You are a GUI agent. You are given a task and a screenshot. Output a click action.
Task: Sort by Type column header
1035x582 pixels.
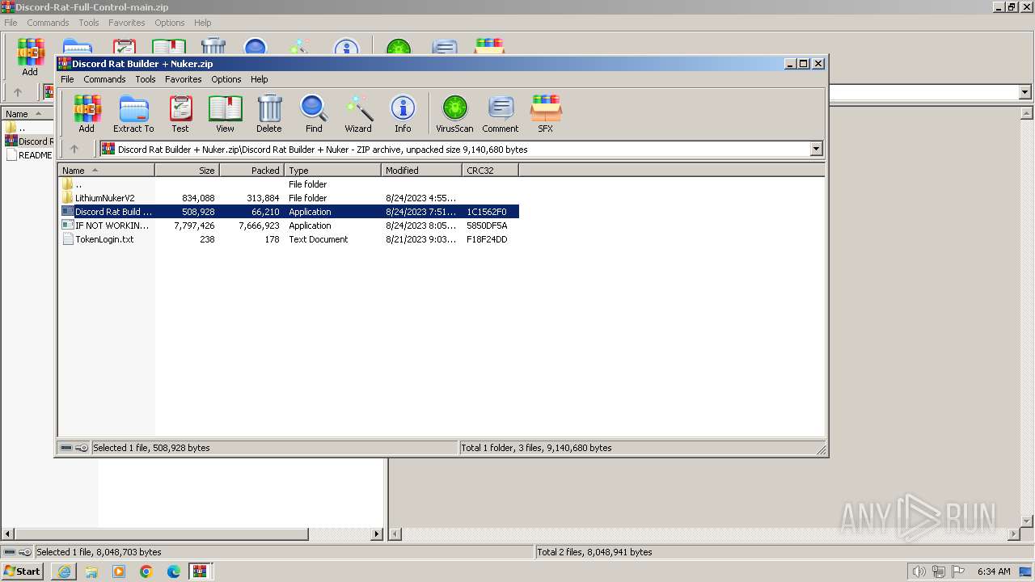point(333,171)
